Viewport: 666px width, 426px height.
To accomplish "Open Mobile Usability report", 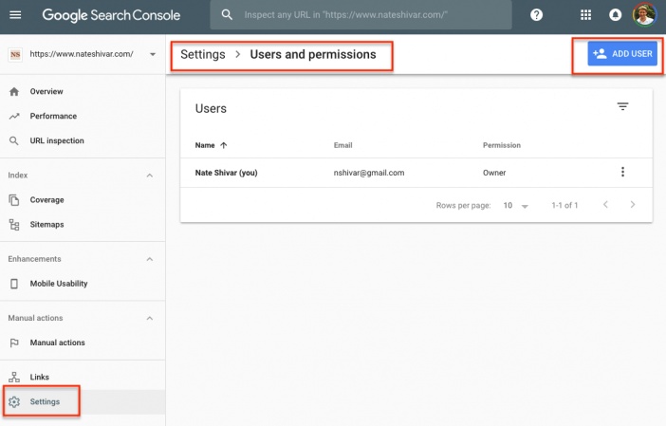I will point(59,284).
